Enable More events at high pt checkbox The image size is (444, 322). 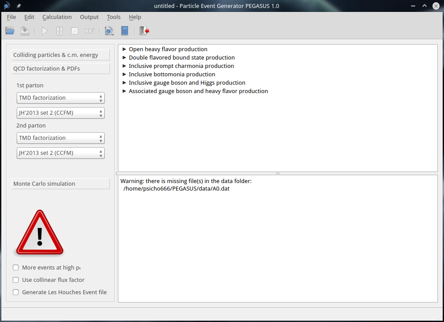(x=16, y=268)
